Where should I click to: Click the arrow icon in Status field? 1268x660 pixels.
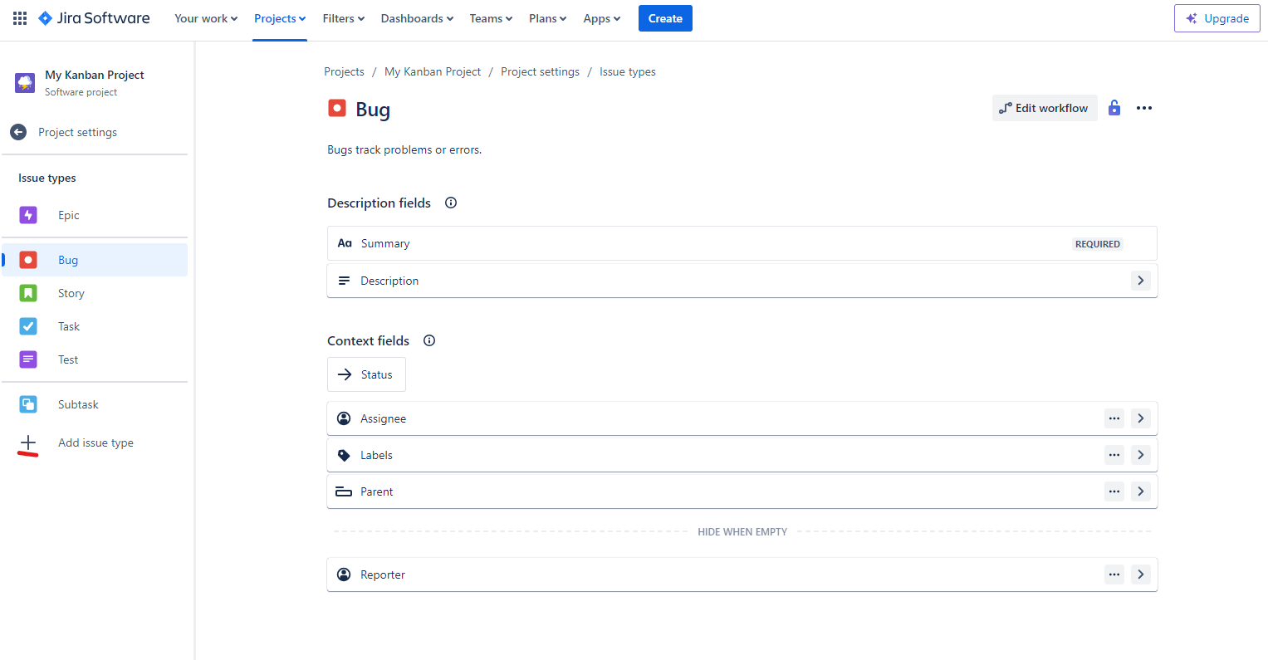pos(345,374)
